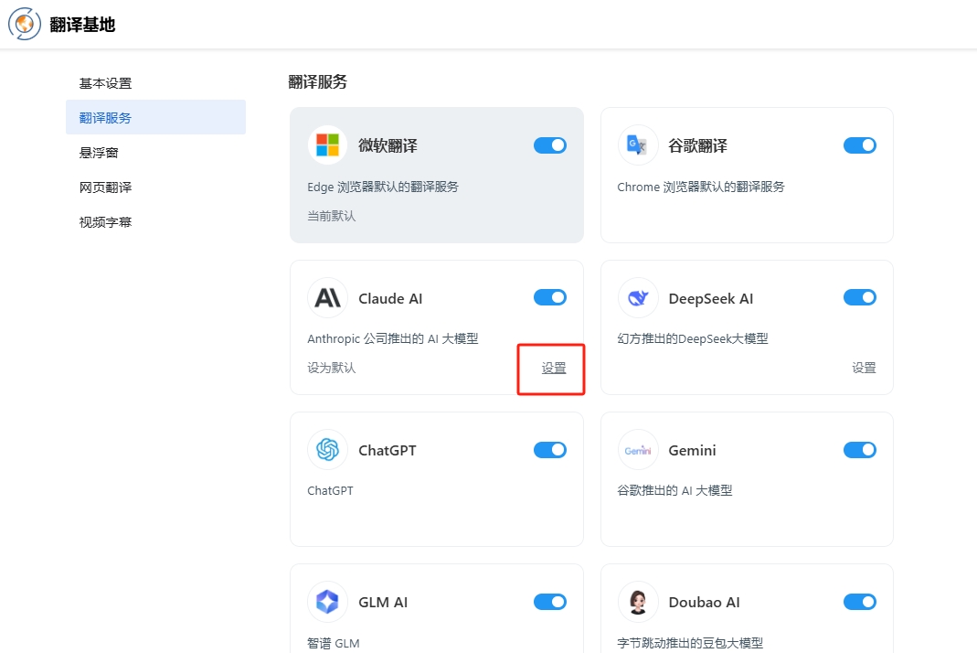Select 翻译服务 in the sidebar
Viewport: 977px width, 653px height.
155,117
